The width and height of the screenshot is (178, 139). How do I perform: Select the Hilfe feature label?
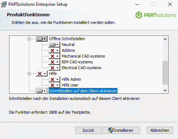coord(53,73)
